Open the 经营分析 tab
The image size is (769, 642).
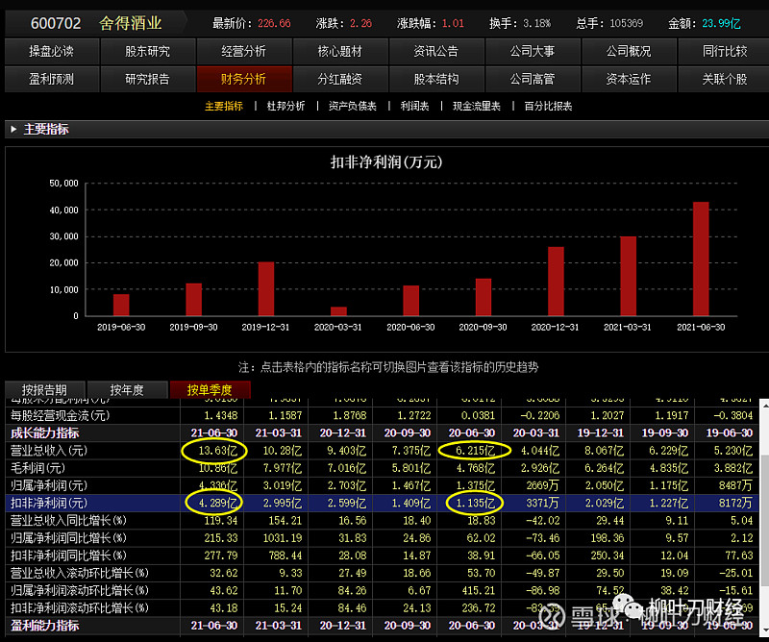coord(244,51)
